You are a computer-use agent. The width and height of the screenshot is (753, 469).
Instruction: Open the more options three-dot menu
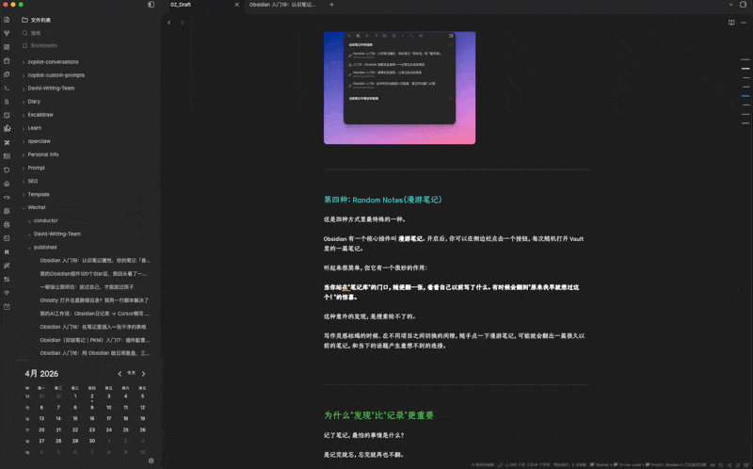[744, 23]
